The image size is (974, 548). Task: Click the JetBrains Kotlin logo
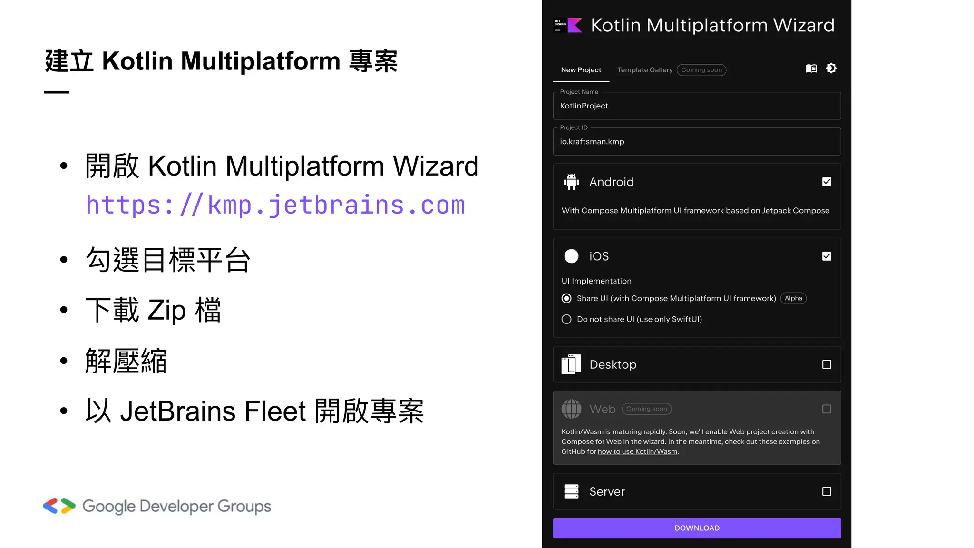(568, 25)
